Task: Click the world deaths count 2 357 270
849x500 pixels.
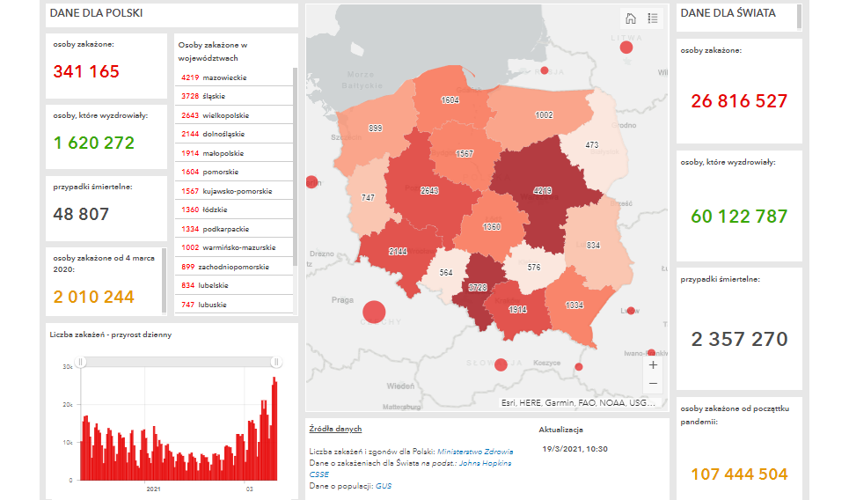Action: coord(739,339)
